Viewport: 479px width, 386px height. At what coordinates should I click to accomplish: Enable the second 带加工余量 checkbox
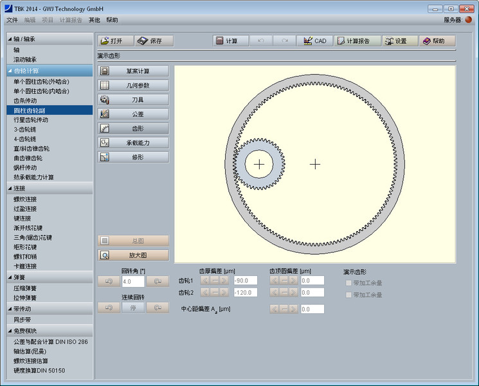pyautogui.click(x=349, y=295)
